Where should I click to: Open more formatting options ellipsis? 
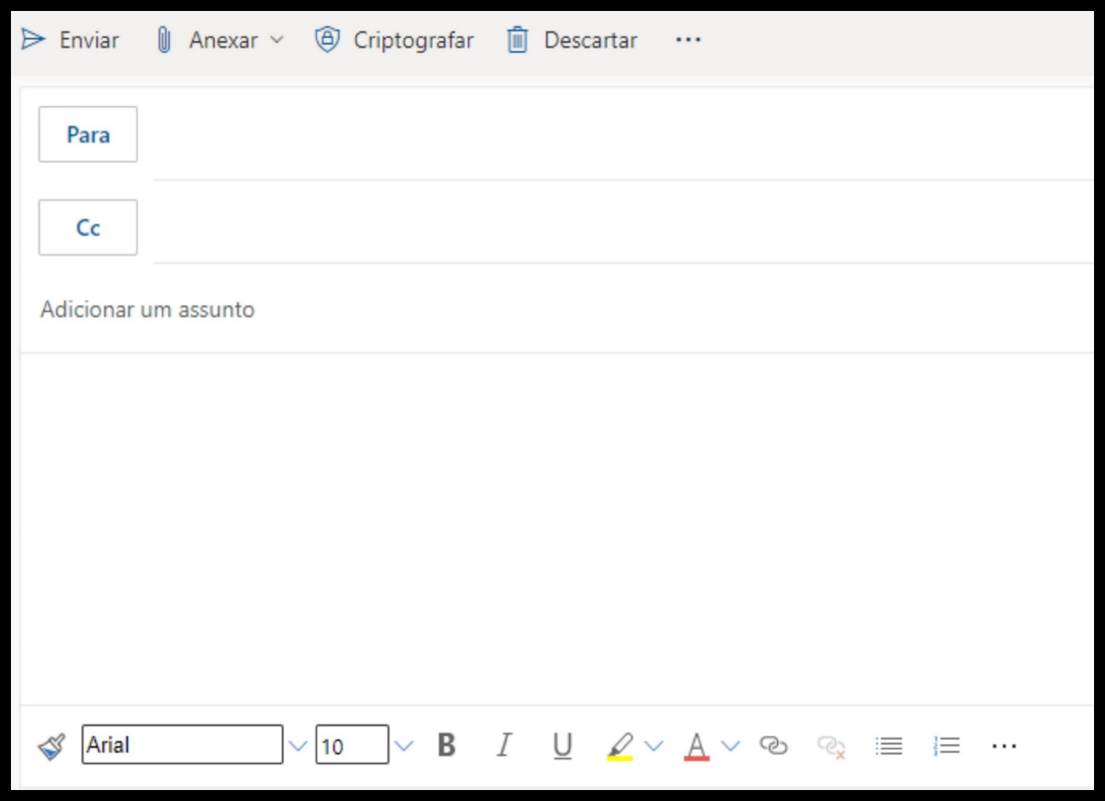pos(1004,746)
